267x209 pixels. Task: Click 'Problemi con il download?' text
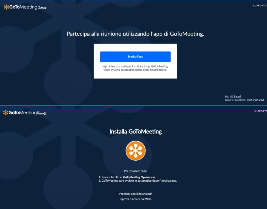pyautogui.click(x=136, y=194)
